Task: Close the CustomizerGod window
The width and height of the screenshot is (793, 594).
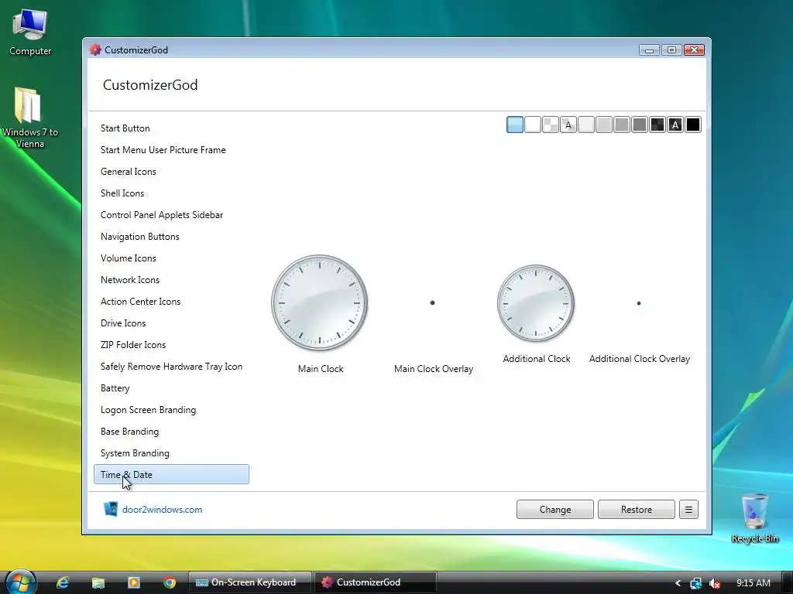Action: coord(695,50)
